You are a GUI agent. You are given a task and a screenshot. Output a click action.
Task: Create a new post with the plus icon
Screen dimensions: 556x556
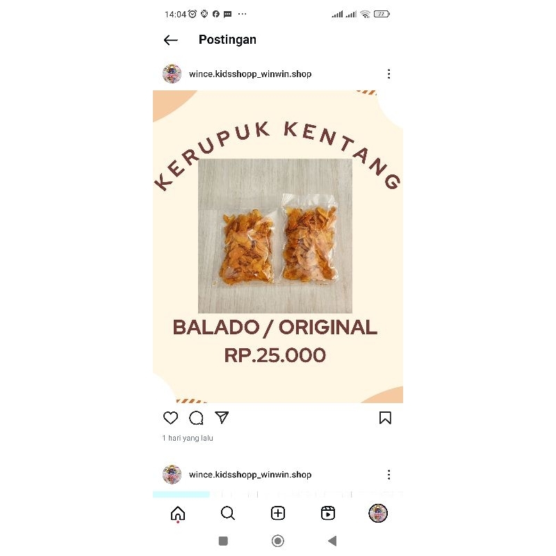click(x=278, y=513)
